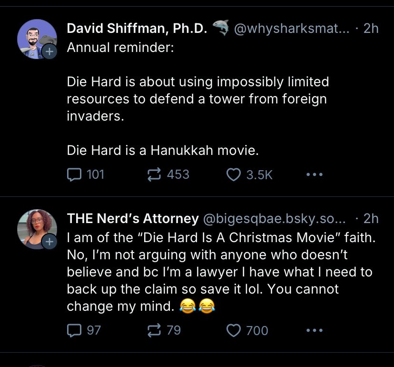The image size is (394, 367).
Task: Open David Shiffman, Ph.D. display name
Action: pos(137,28)
